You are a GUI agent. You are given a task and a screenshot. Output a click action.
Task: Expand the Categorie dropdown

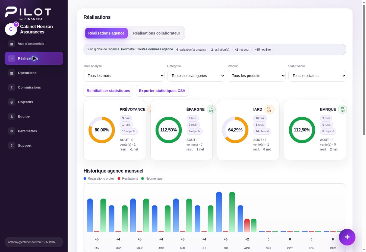[196, 76]
